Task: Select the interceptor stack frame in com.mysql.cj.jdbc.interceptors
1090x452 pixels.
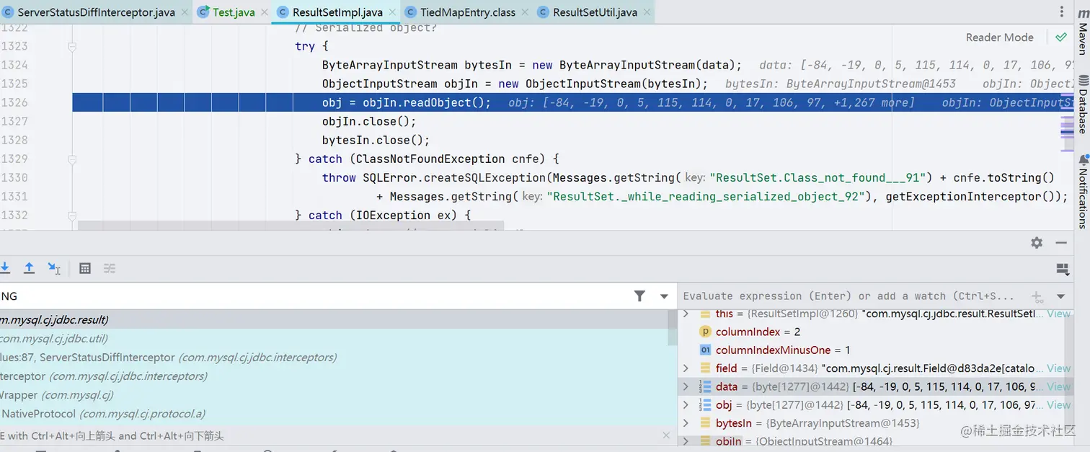Action: click(334, 376)
